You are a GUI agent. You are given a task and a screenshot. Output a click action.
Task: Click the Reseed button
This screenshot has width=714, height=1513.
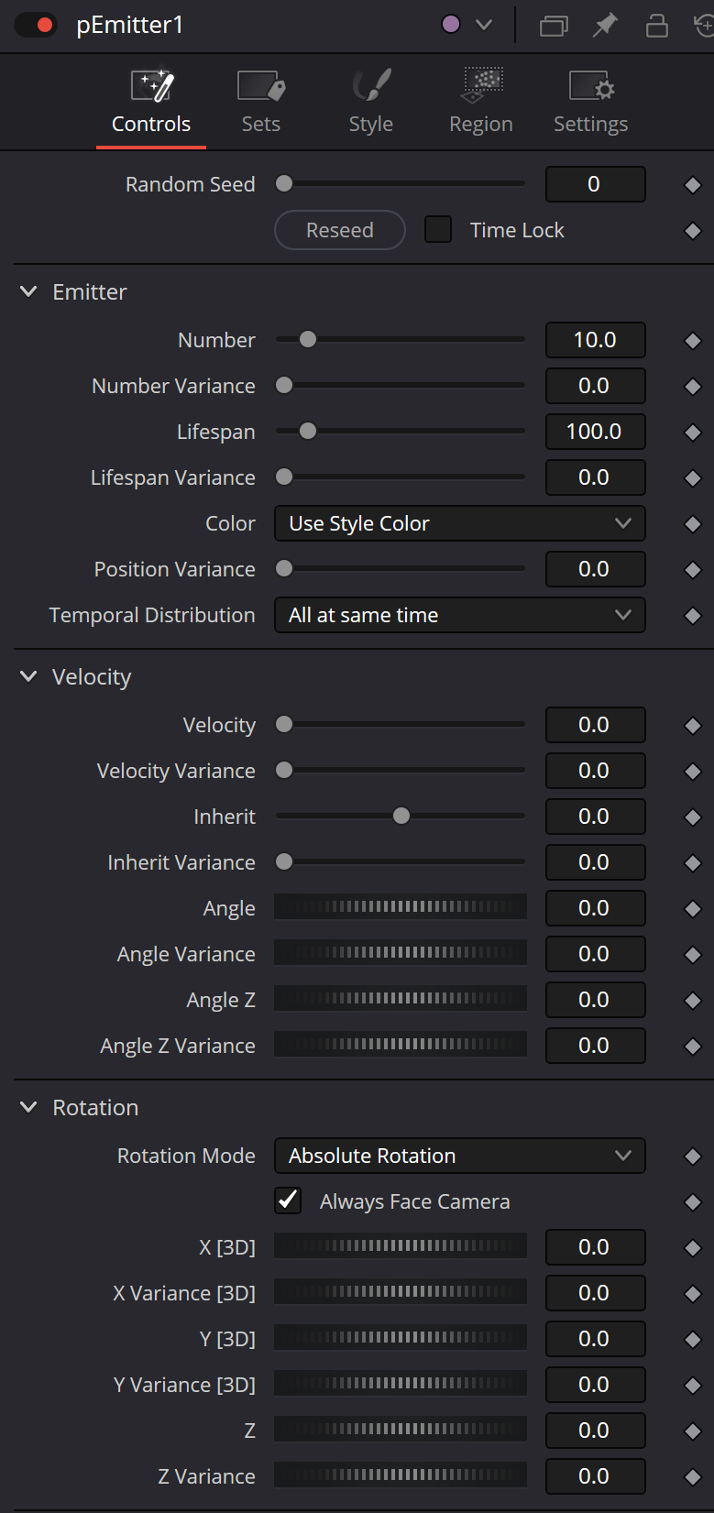(x=340, y=230)
